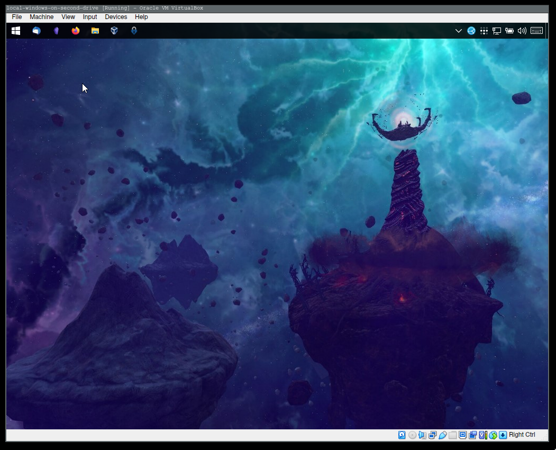Open the Windows Start menu
Screen dimensions: 556x450
pyautogui.click(x=15, y=31)
